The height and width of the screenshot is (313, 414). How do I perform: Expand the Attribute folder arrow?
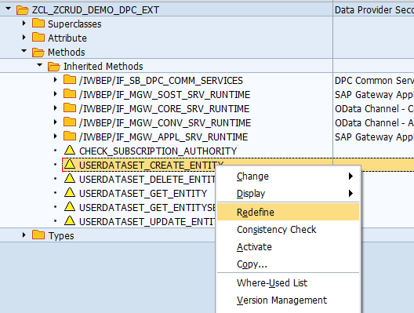(x=24, y=38)
